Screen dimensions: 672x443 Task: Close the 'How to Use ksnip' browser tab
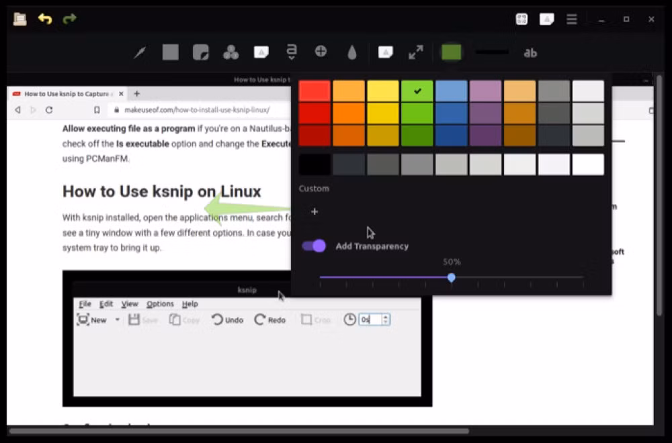coord(121,94)
